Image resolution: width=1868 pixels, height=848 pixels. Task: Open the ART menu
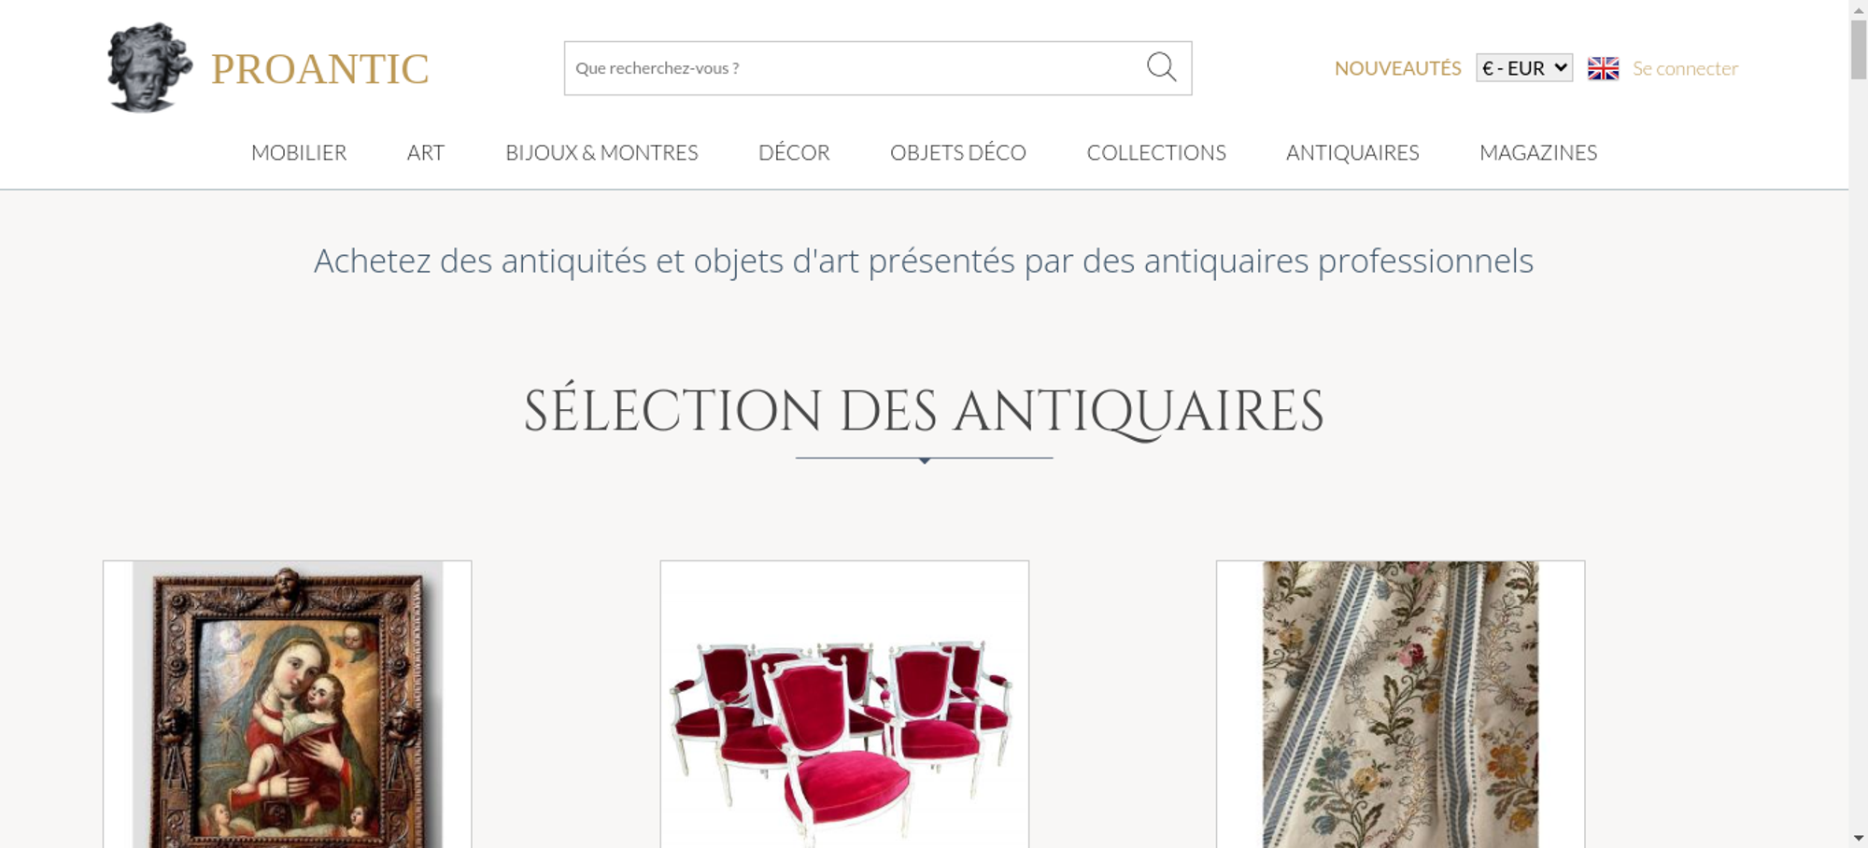pyautogui.click(x=426, y=152)
